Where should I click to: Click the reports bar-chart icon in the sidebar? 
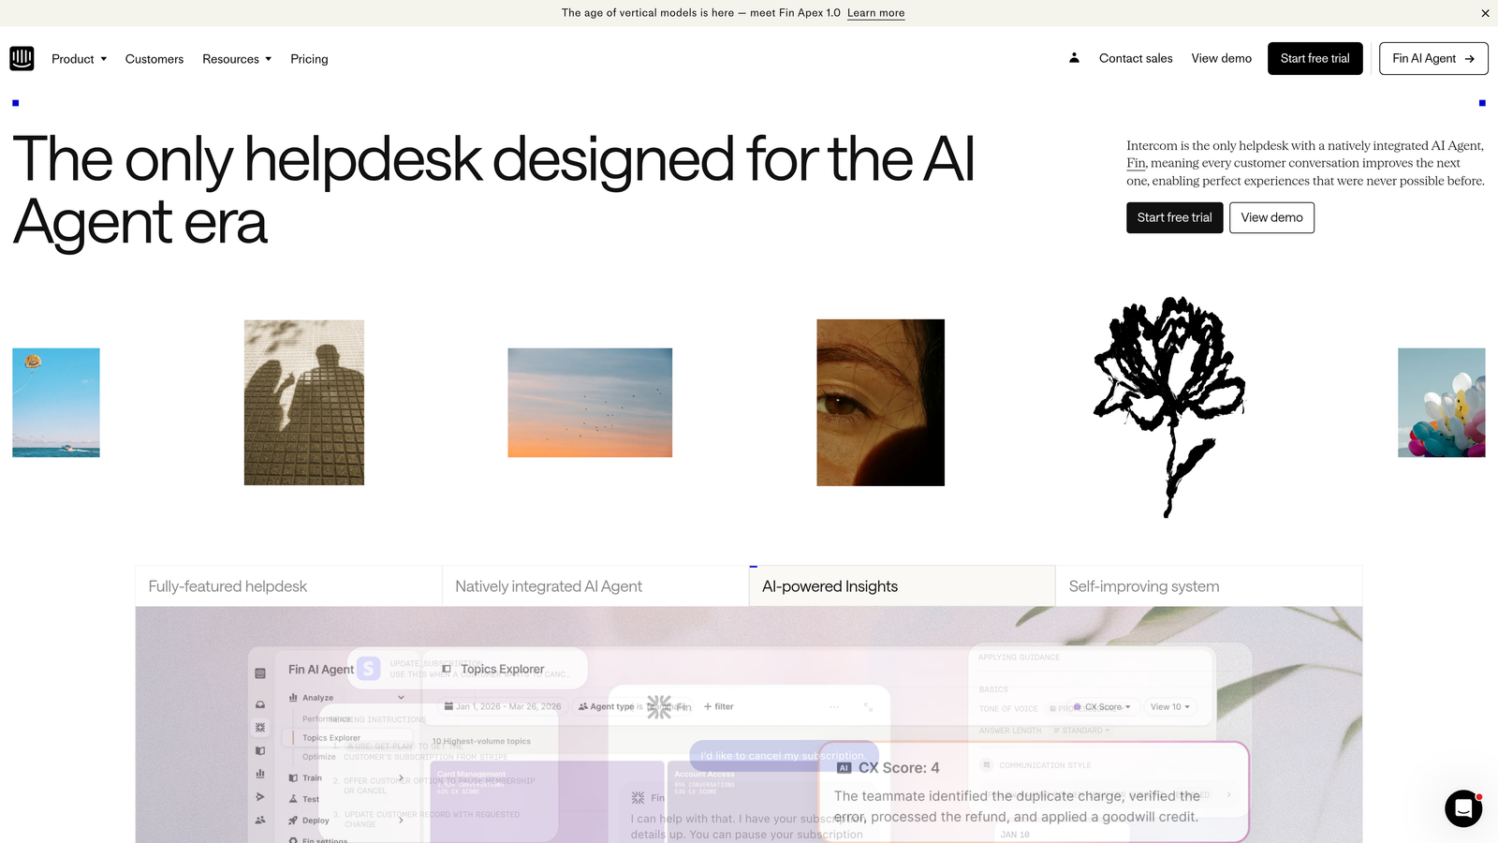[260, 775]
